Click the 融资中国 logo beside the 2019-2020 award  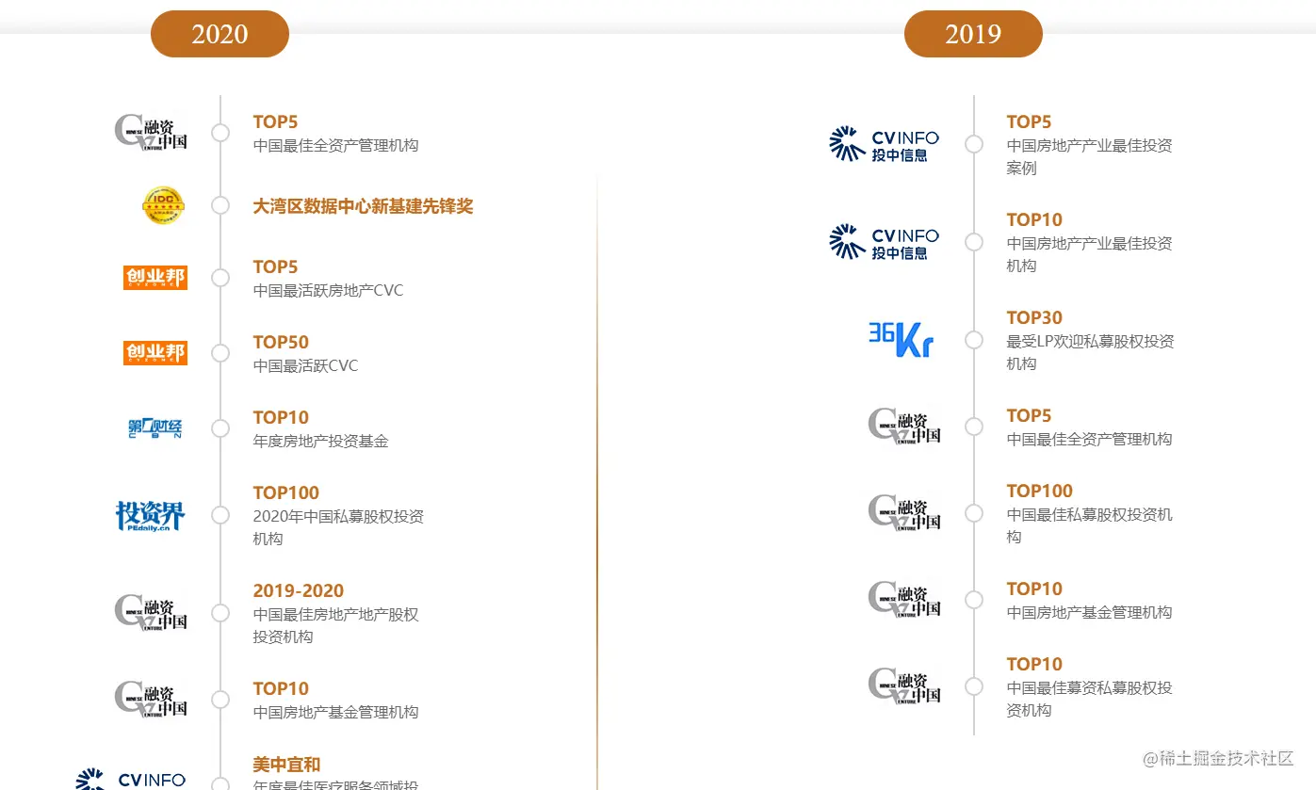click(151, 613)
